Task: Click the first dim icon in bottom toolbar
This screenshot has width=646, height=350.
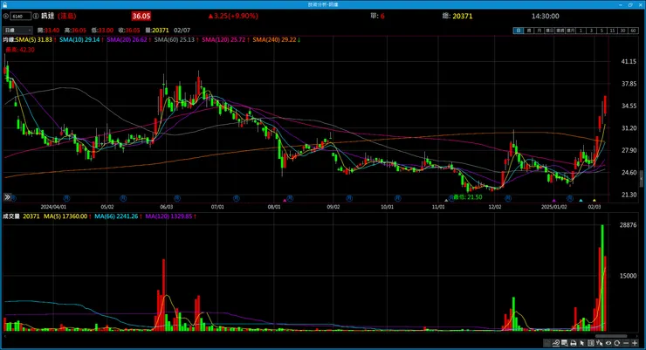Action: (x=546, y=343)
